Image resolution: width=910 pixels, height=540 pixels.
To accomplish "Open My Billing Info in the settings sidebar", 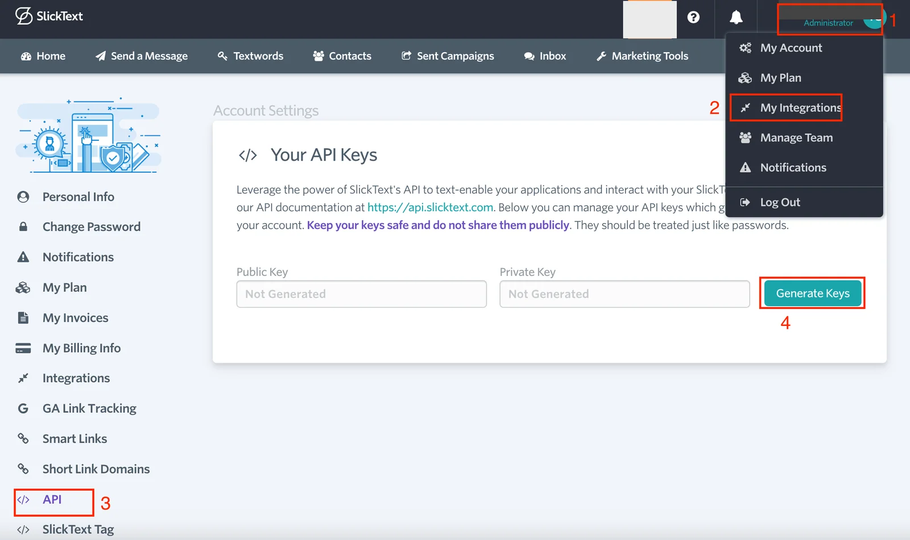I will (x=82, y=348).
